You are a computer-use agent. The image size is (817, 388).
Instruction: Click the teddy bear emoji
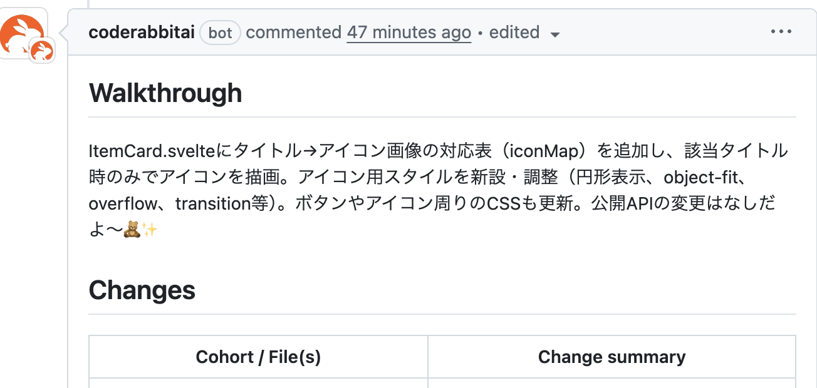click(132, 230)
